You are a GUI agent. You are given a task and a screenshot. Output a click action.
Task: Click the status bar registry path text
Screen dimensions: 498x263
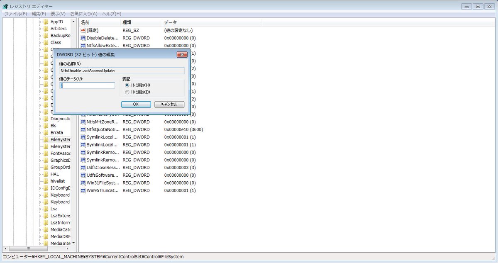(93, 257)
